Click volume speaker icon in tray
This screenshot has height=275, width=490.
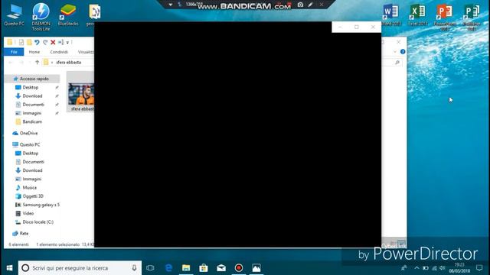point(442,268)
